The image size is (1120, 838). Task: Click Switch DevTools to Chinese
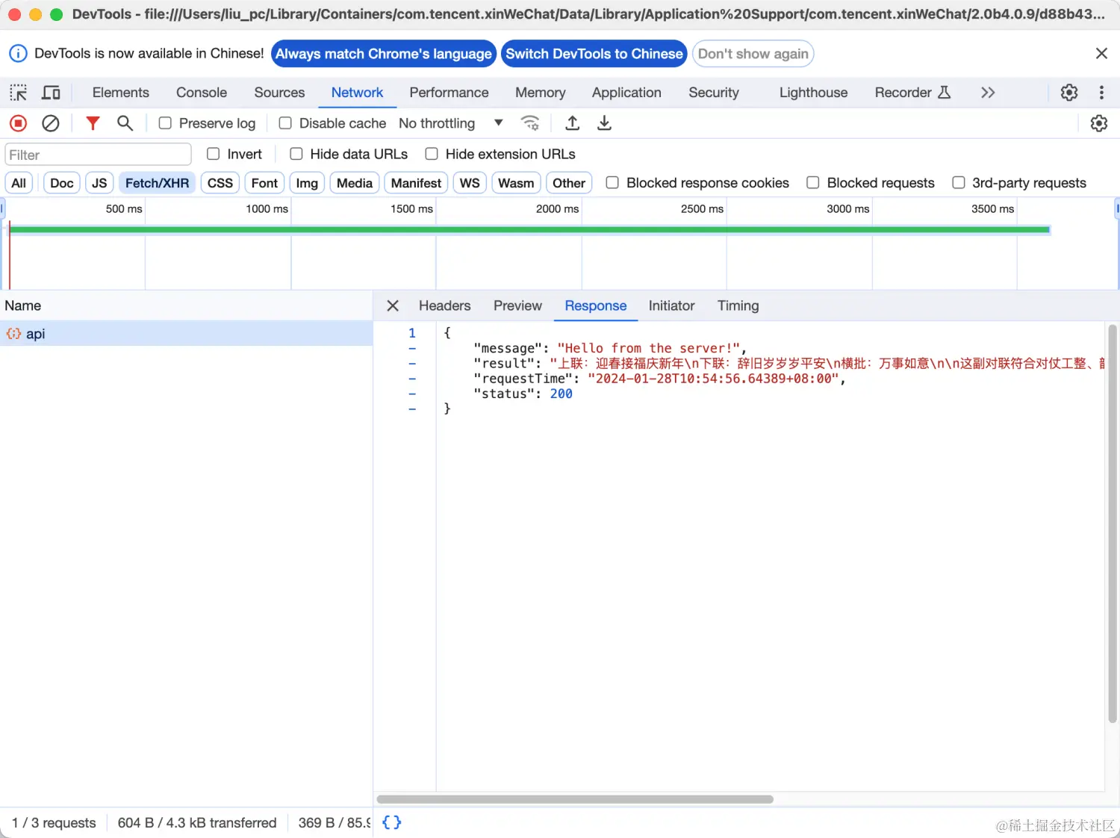pos(594,54)
